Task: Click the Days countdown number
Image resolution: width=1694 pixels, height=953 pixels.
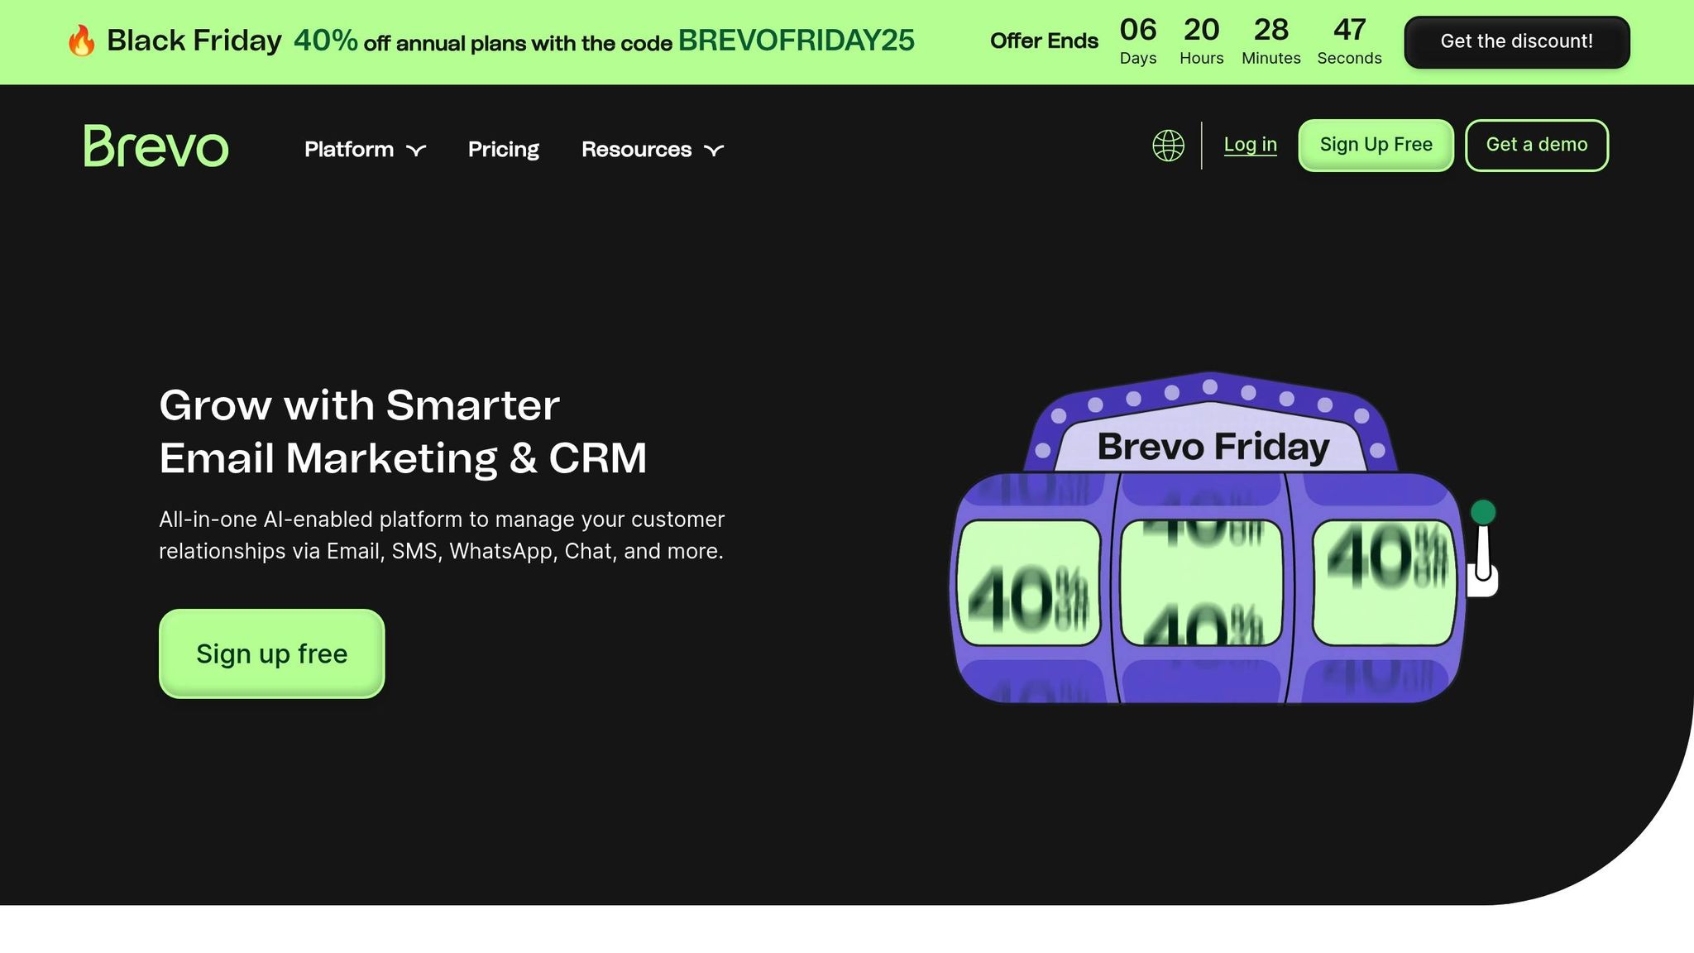Action: tap(1137, 31)
